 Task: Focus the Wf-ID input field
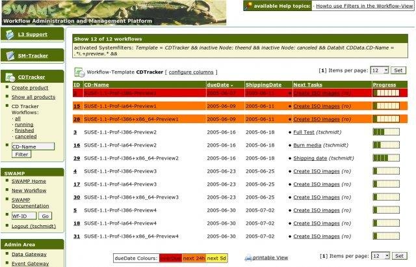(24, 216)
